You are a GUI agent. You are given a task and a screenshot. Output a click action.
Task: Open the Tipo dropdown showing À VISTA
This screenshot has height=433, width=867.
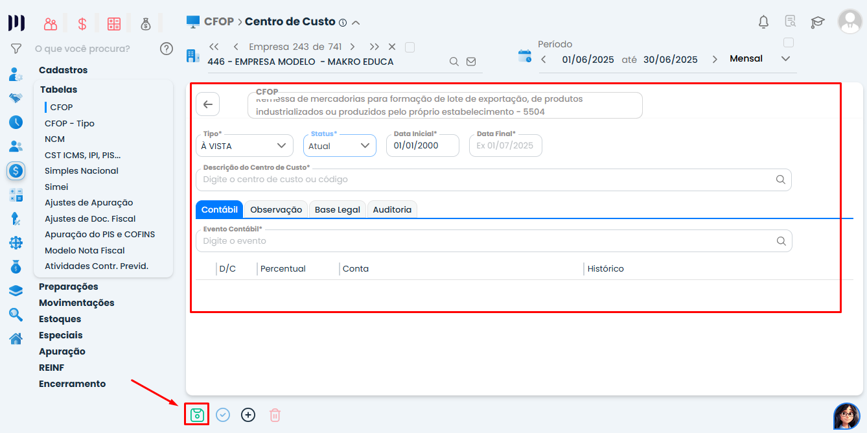[x=244, y=145]
